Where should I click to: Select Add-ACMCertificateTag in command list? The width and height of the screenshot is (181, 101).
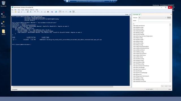click(139, 34)
